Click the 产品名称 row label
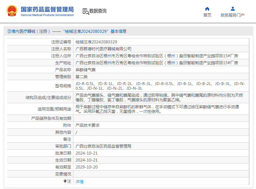Screen dimensions: 256x189 pos(63,70)
